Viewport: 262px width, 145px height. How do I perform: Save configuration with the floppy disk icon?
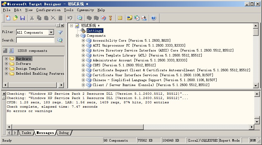23,18
